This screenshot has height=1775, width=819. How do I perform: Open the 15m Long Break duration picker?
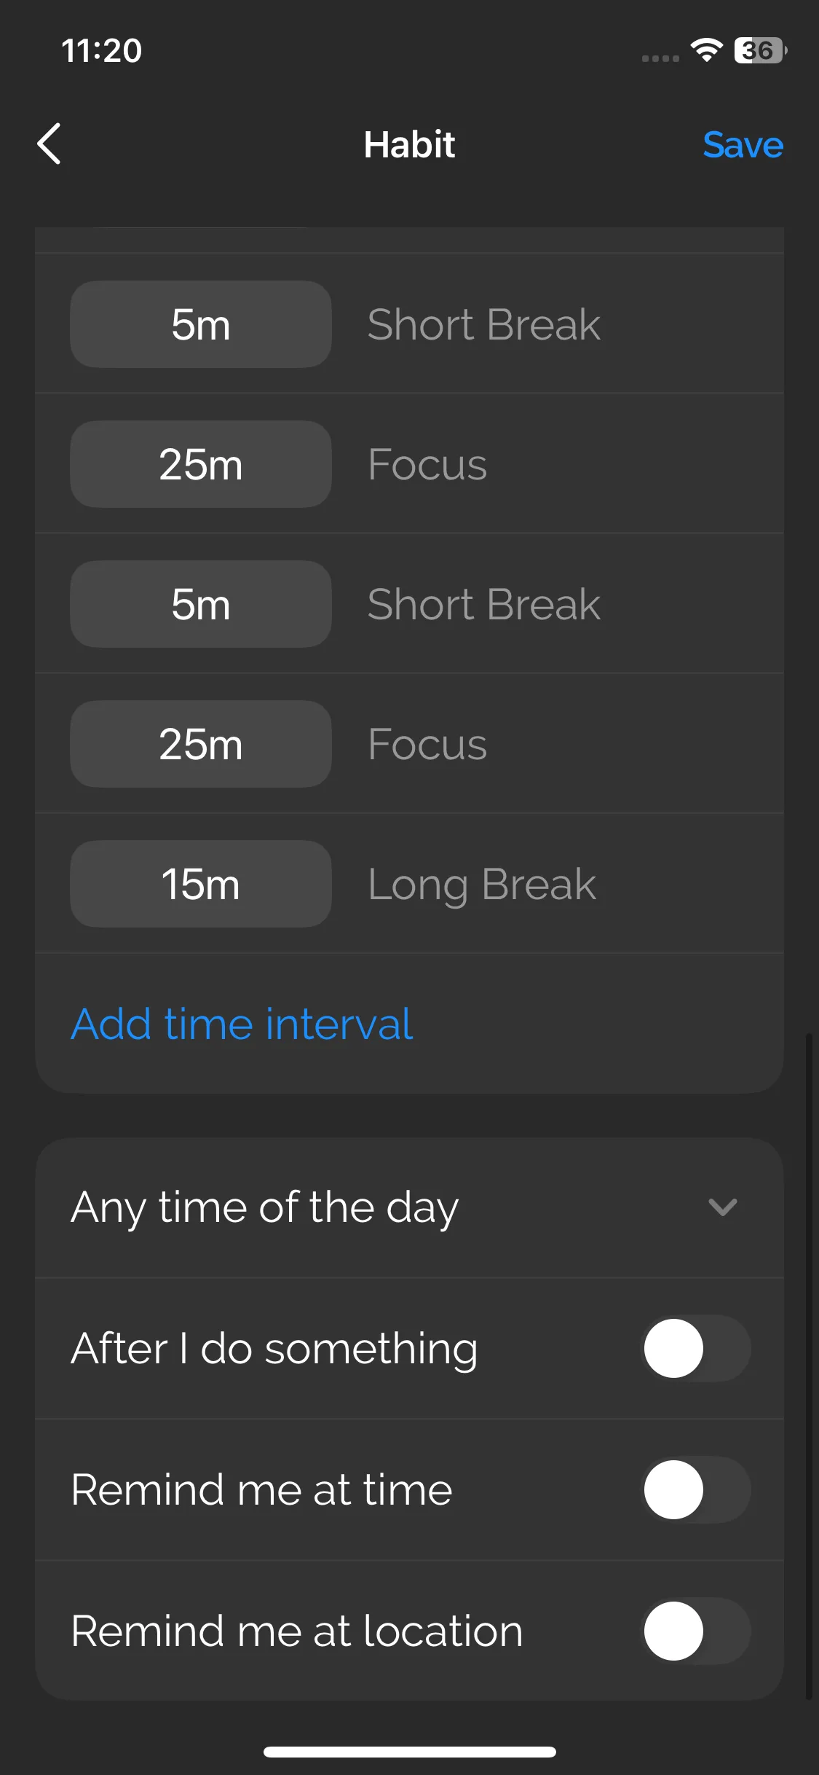(x=201, y=884)
